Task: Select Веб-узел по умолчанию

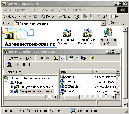Action: [36, 91]
